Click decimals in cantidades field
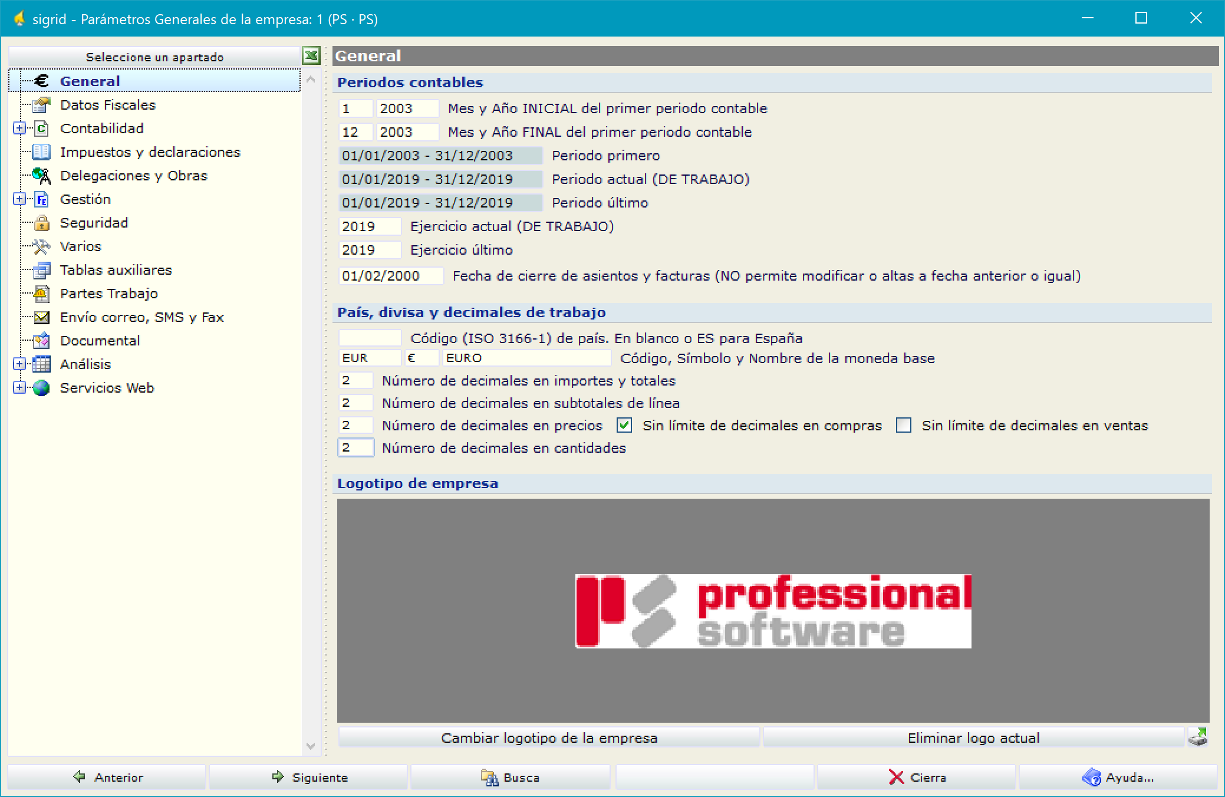 355,447
